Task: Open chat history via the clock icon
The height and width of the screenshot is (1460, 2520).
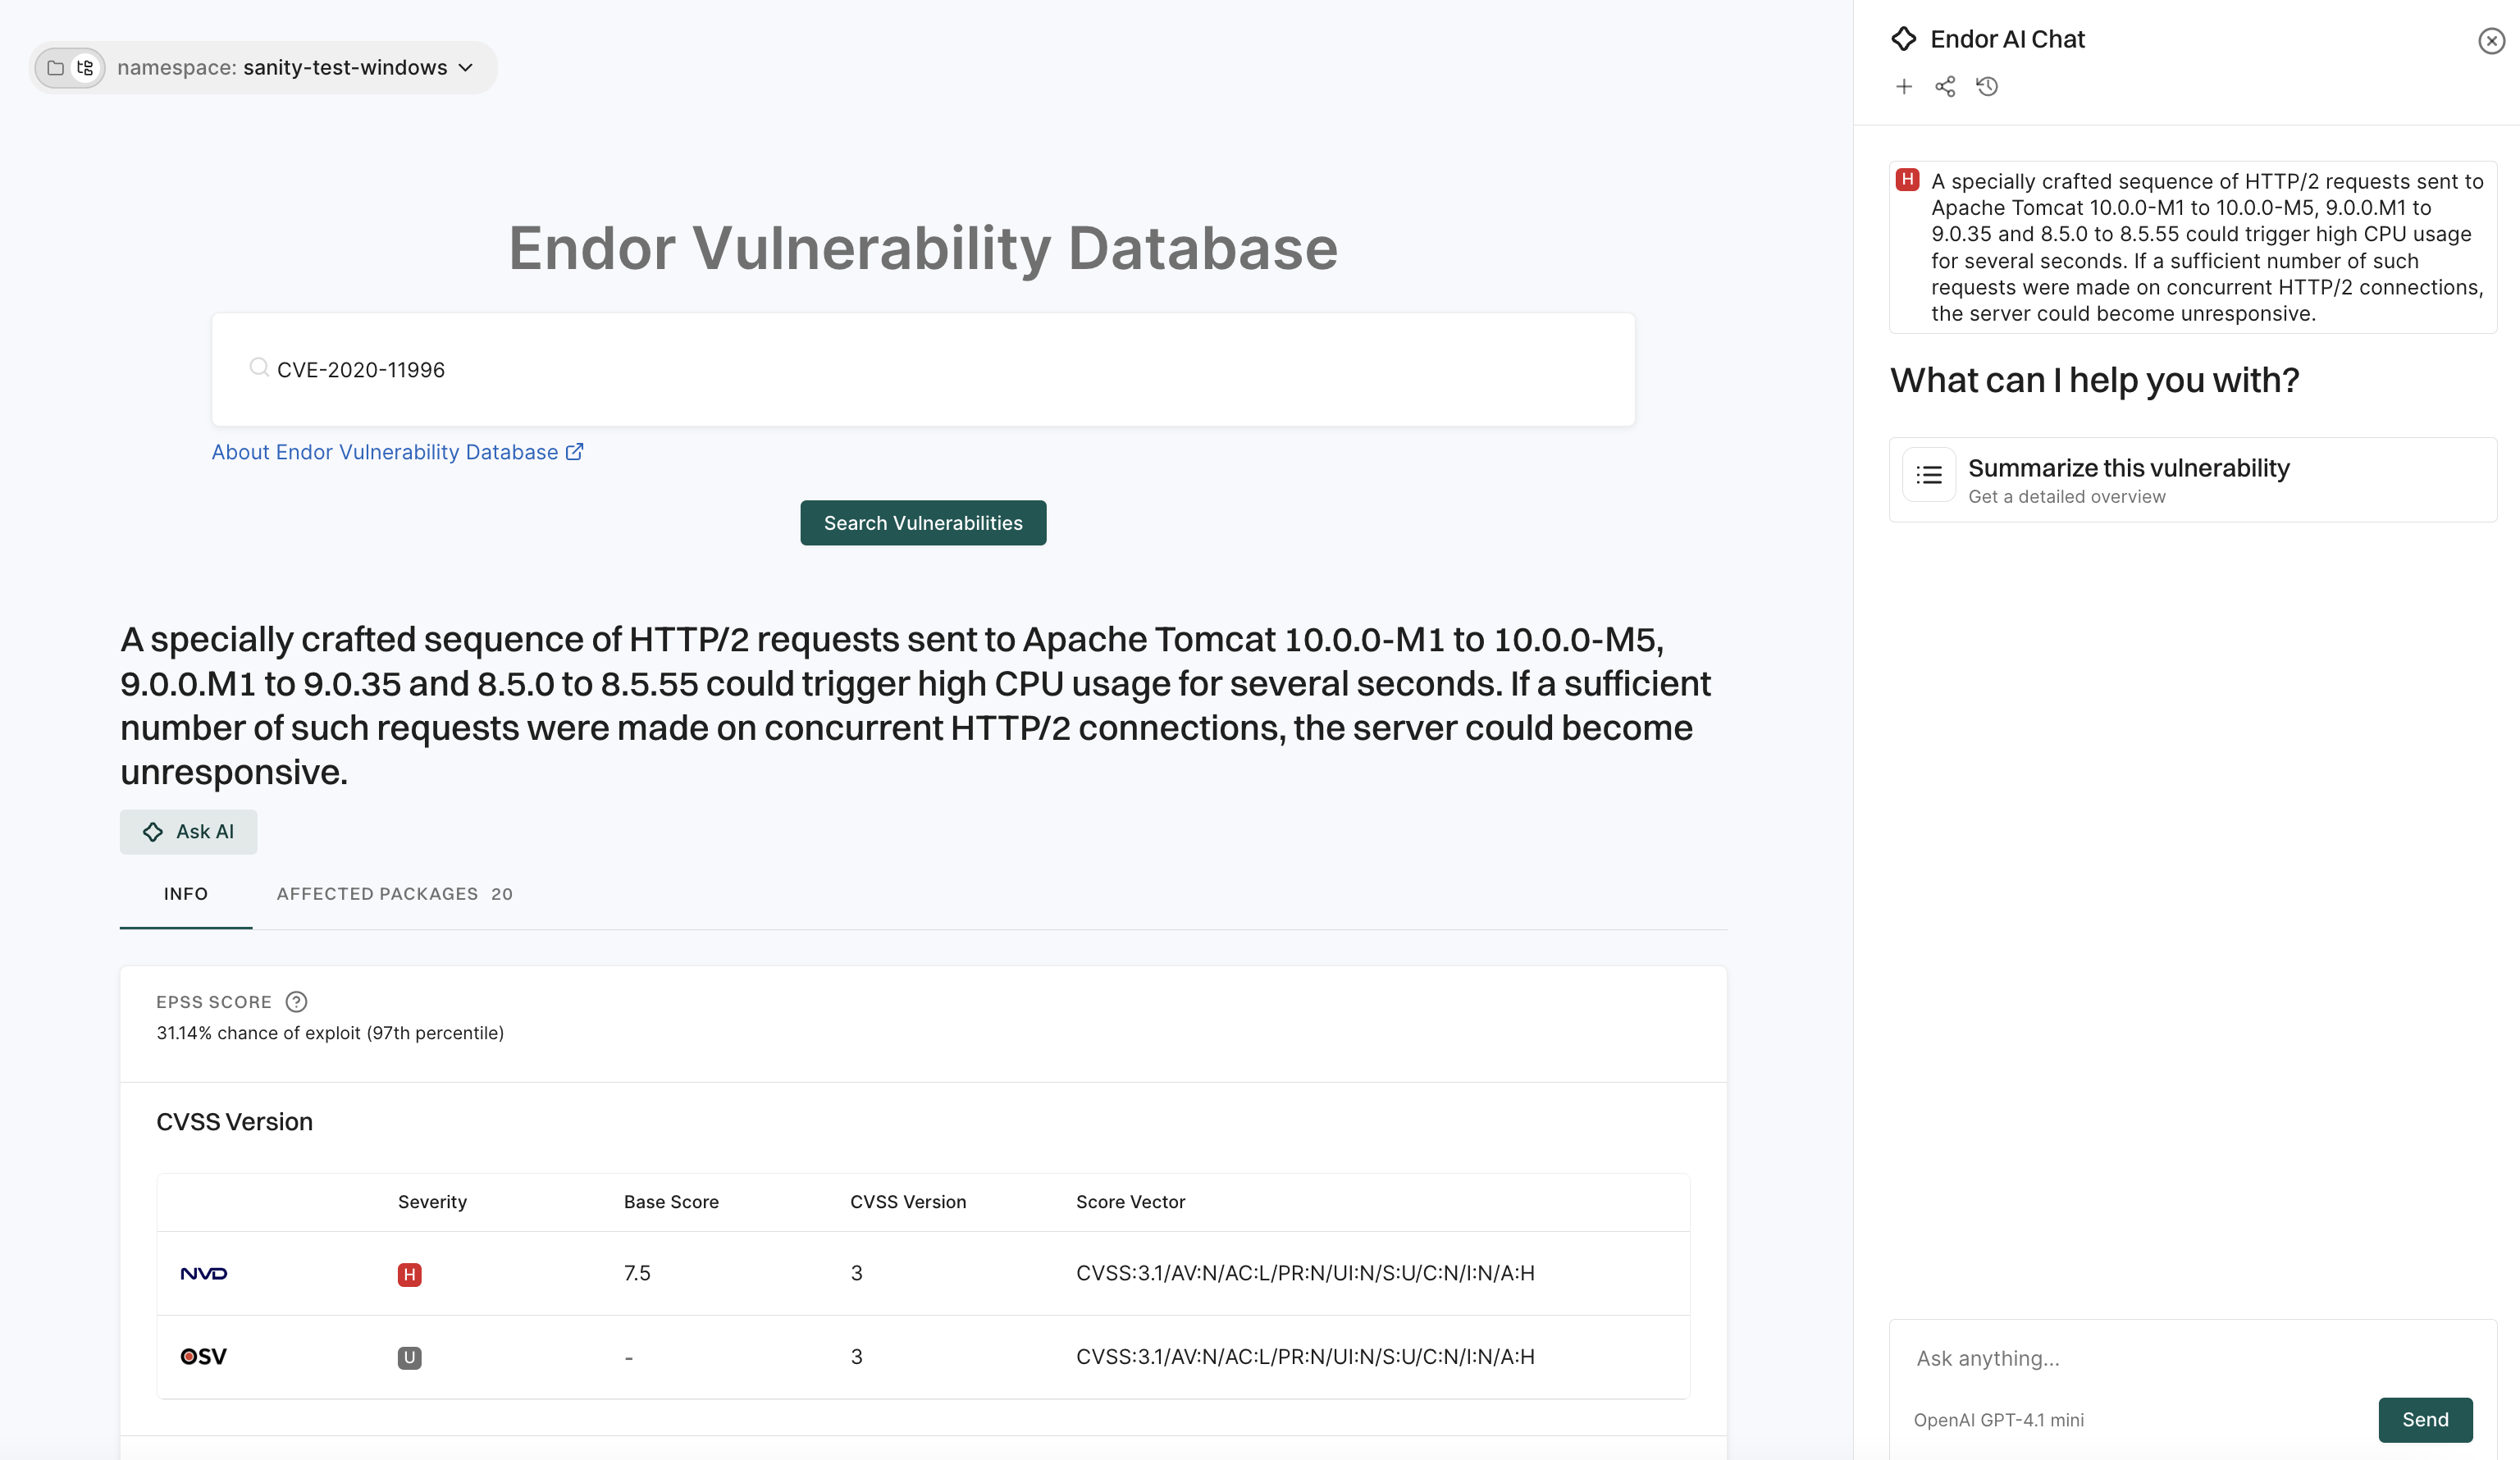Action: [x=1988, y=87]
